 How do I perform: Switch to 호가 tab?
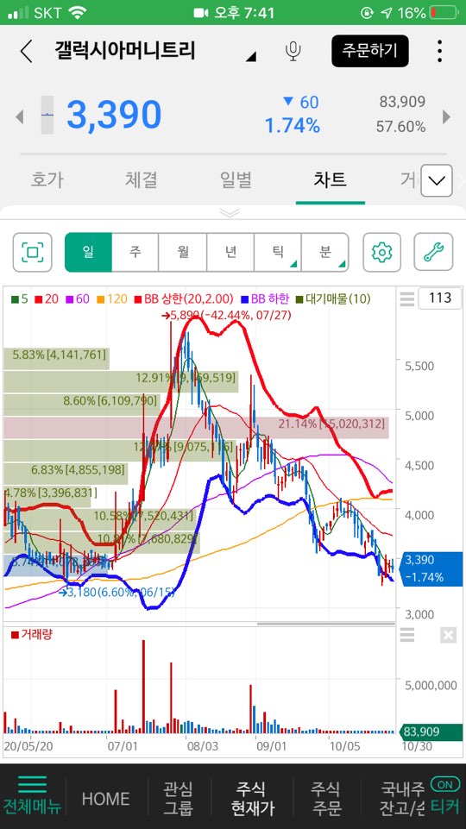click(47, 180)
